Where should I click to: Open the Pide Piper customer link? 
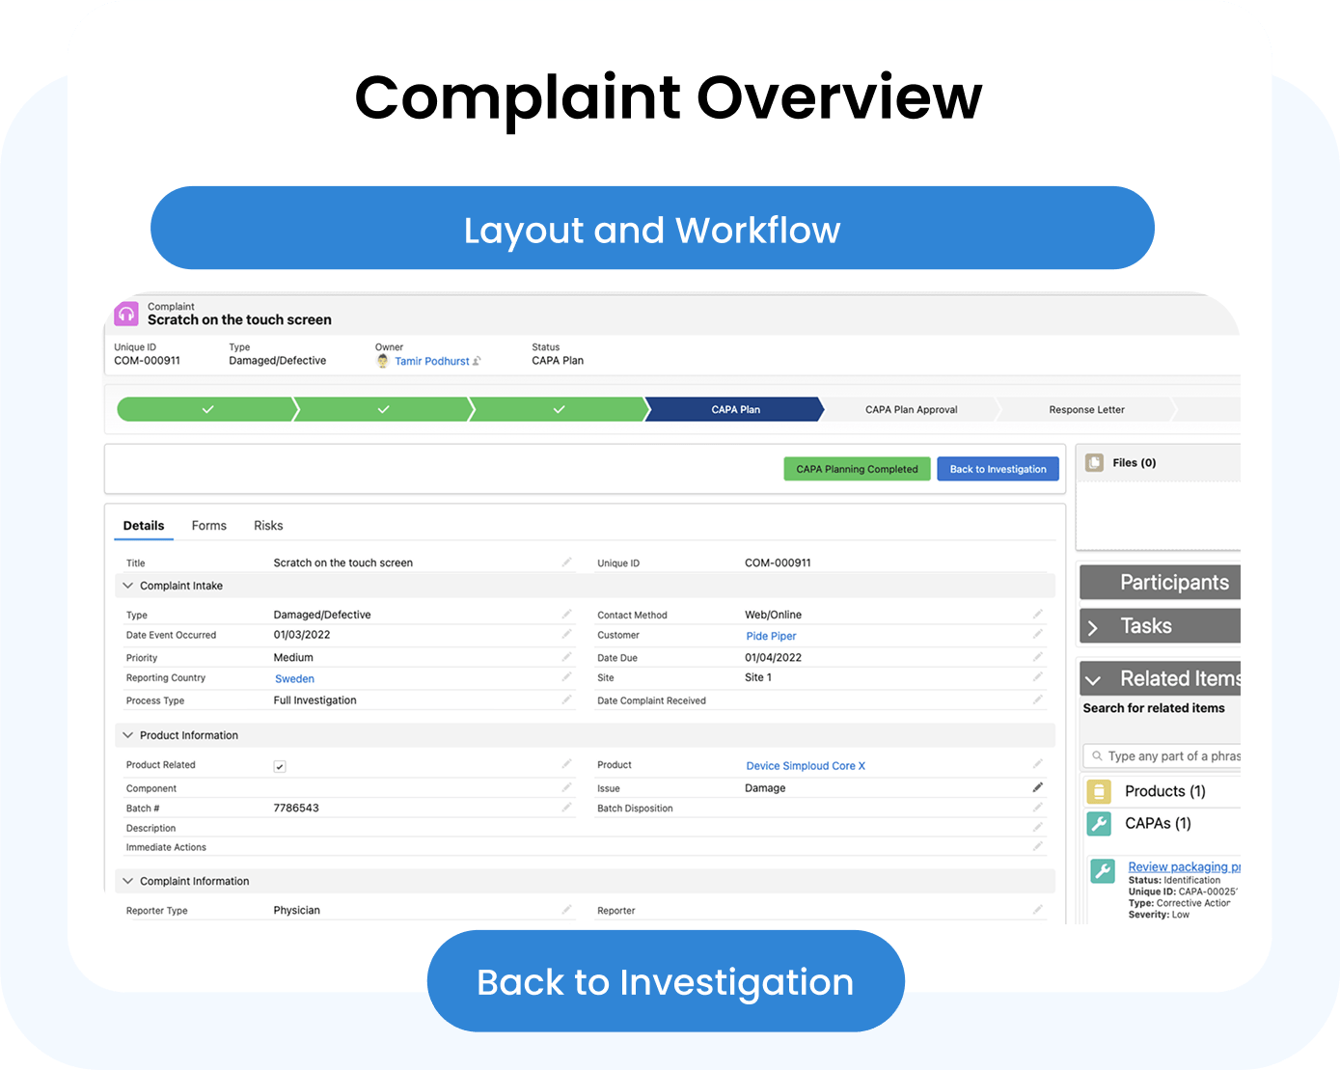coord(771,637)
